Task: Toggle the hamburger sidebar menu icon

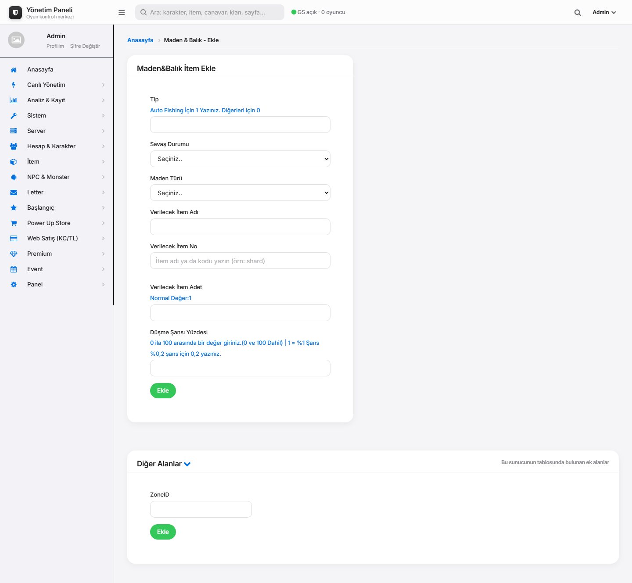Action: (122, 12)
